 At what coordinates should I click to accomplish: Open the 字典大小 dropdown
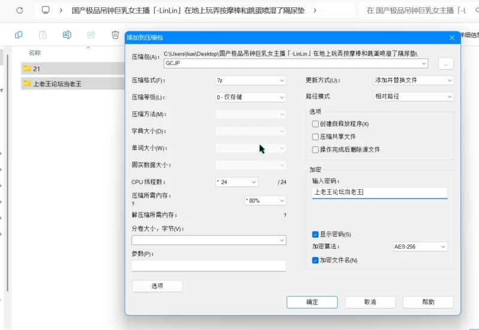251,131
